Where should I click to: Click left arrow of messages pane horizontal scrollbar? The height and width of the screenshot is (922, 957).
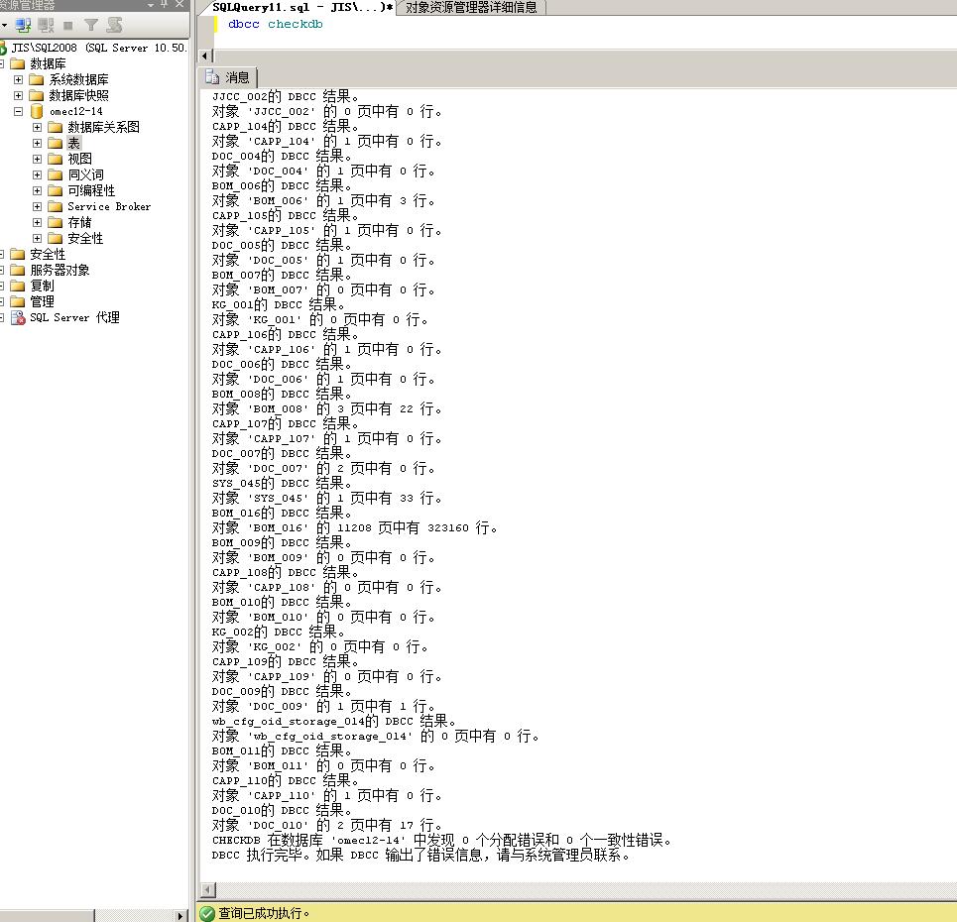(207, 890)
